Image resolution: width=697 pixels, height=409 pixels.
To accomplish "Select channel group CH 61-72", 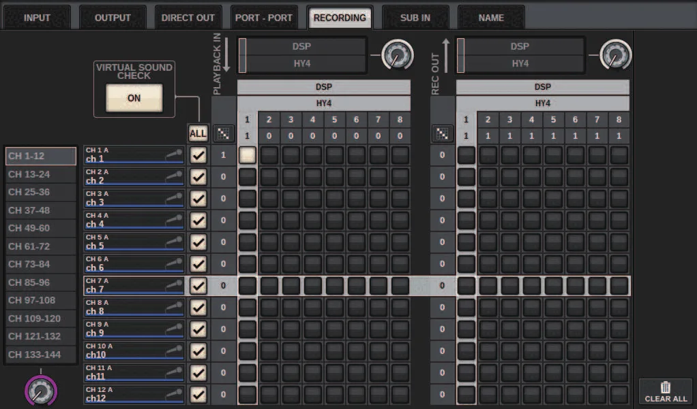I will click(40, 246).
